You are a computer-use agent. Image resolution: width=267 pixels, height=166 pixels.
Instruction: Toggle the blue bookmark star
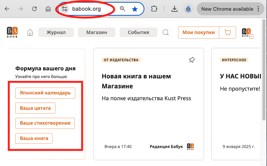click(135, 9)
